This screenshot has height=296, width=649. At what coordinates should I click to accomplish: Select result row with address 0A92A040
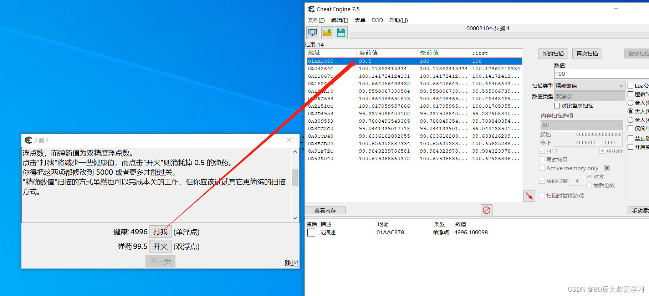(x=414, y=158)
